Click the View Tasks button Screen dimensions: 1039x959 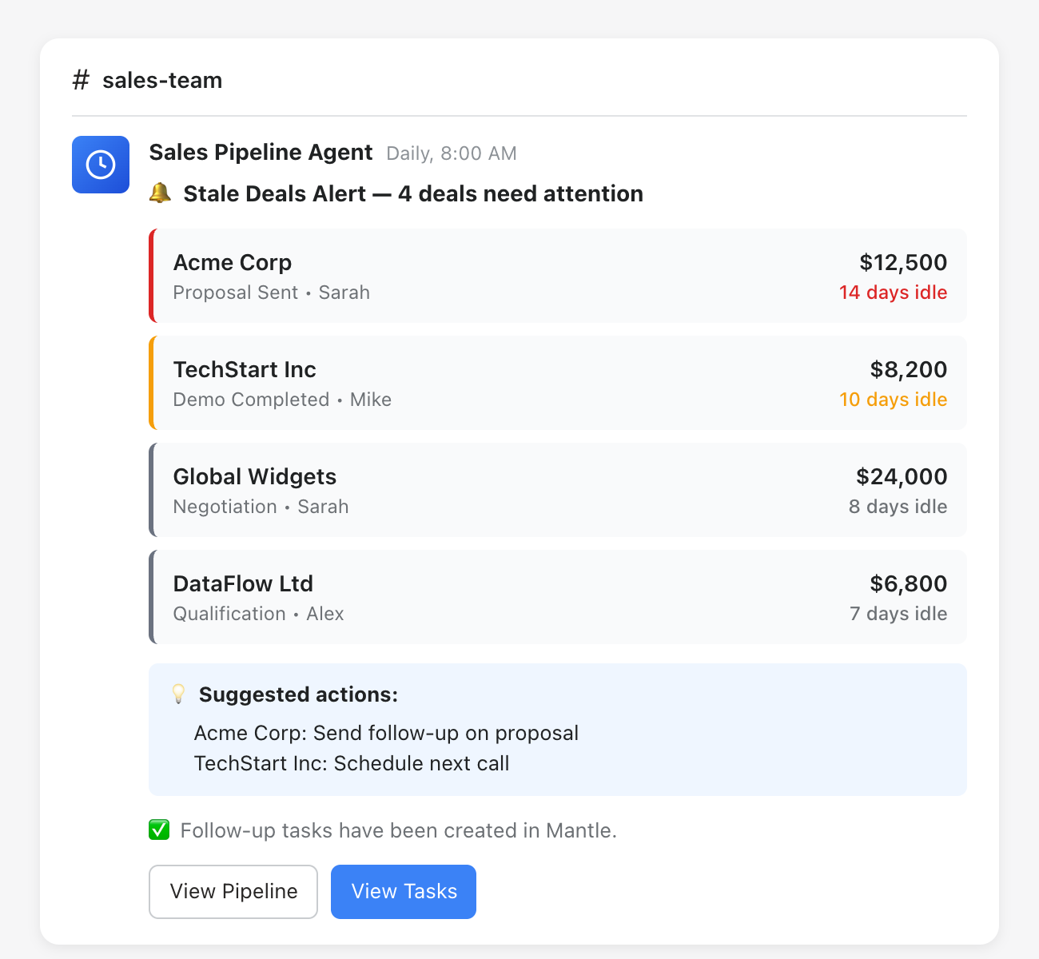pyautogui.click(x=403, y=891)
